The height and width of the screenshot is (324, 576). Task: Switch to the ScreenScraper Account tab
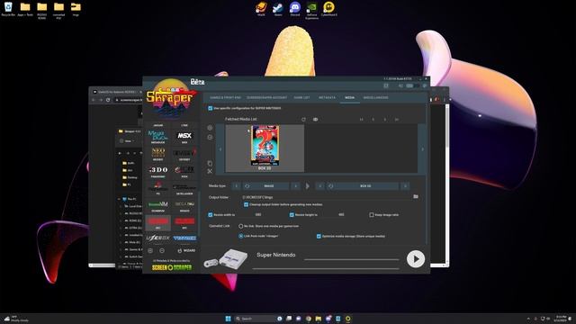point(266,98)
